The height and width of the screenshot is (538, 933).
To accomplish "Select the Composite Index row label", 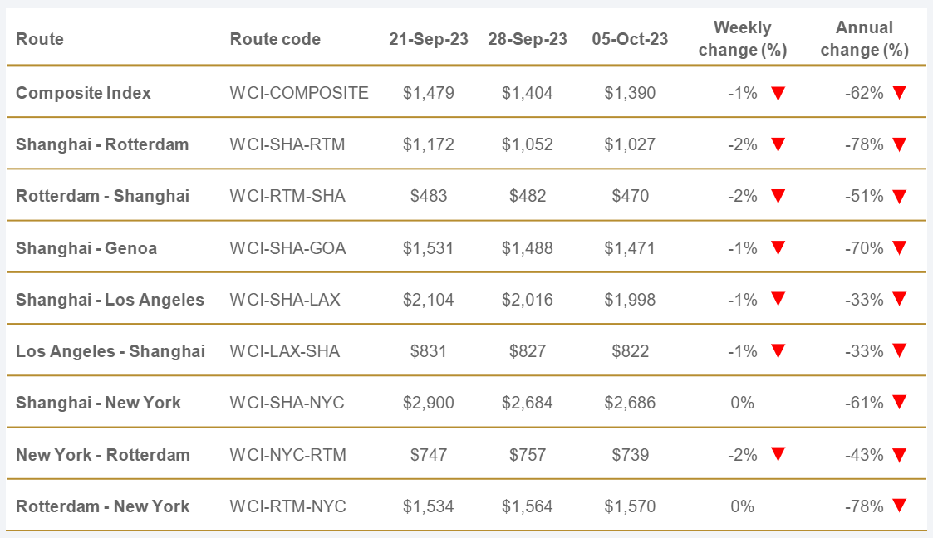I will pyautogui.click(x=83, y=93).
